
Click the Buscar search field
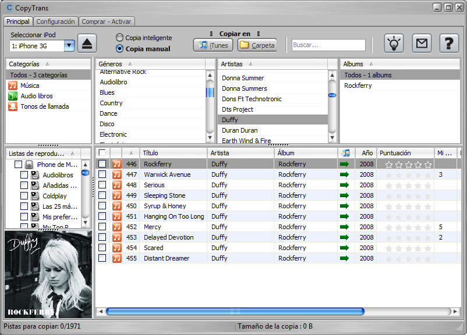tap(328, 45)
